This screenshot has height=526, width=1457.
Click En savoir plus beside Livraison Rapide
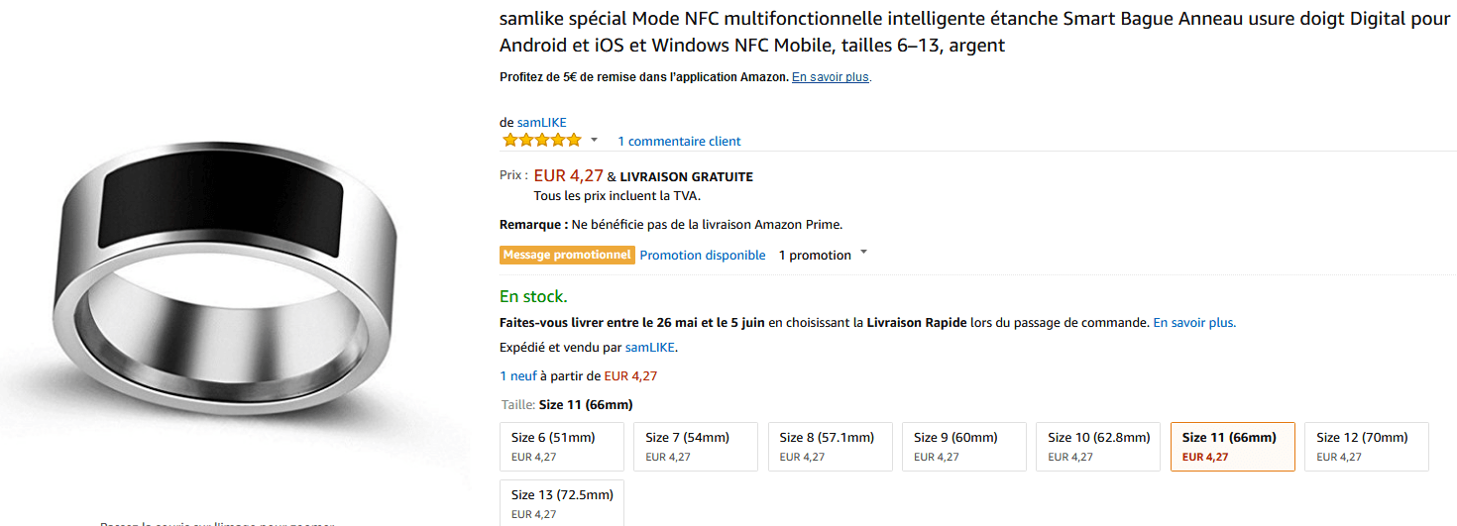pos(1193,323)
